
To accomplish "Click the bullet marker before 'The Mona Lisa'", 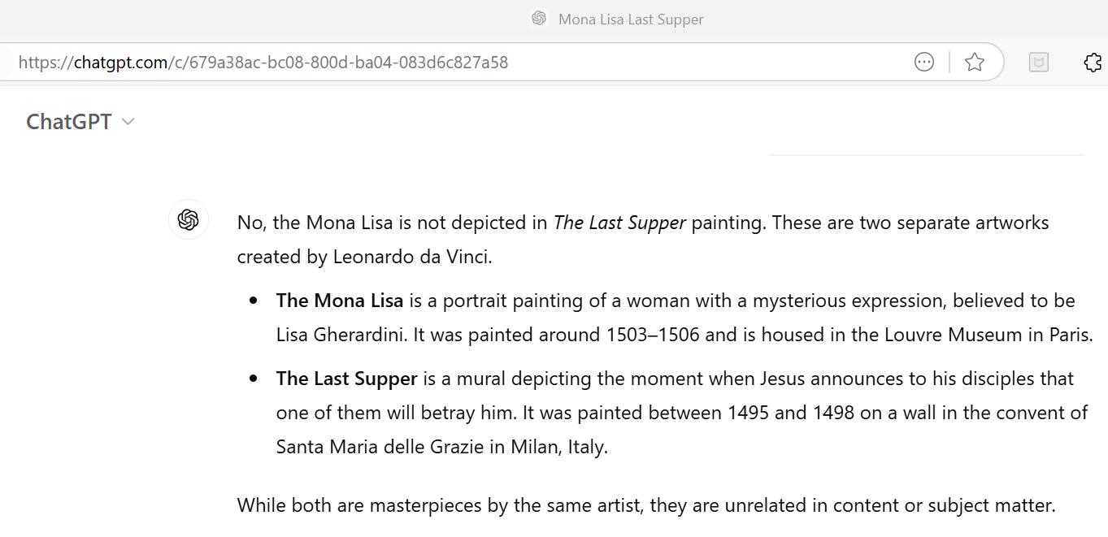I will (x=254, y=301).
